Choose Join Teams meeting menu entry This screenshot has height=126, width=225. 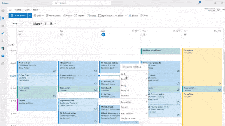[x=131, y=67]
